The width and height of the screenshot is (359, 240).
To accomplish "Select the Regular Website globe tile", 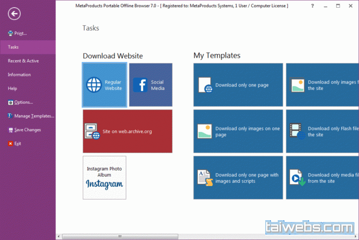I will (x=105, y=85).
